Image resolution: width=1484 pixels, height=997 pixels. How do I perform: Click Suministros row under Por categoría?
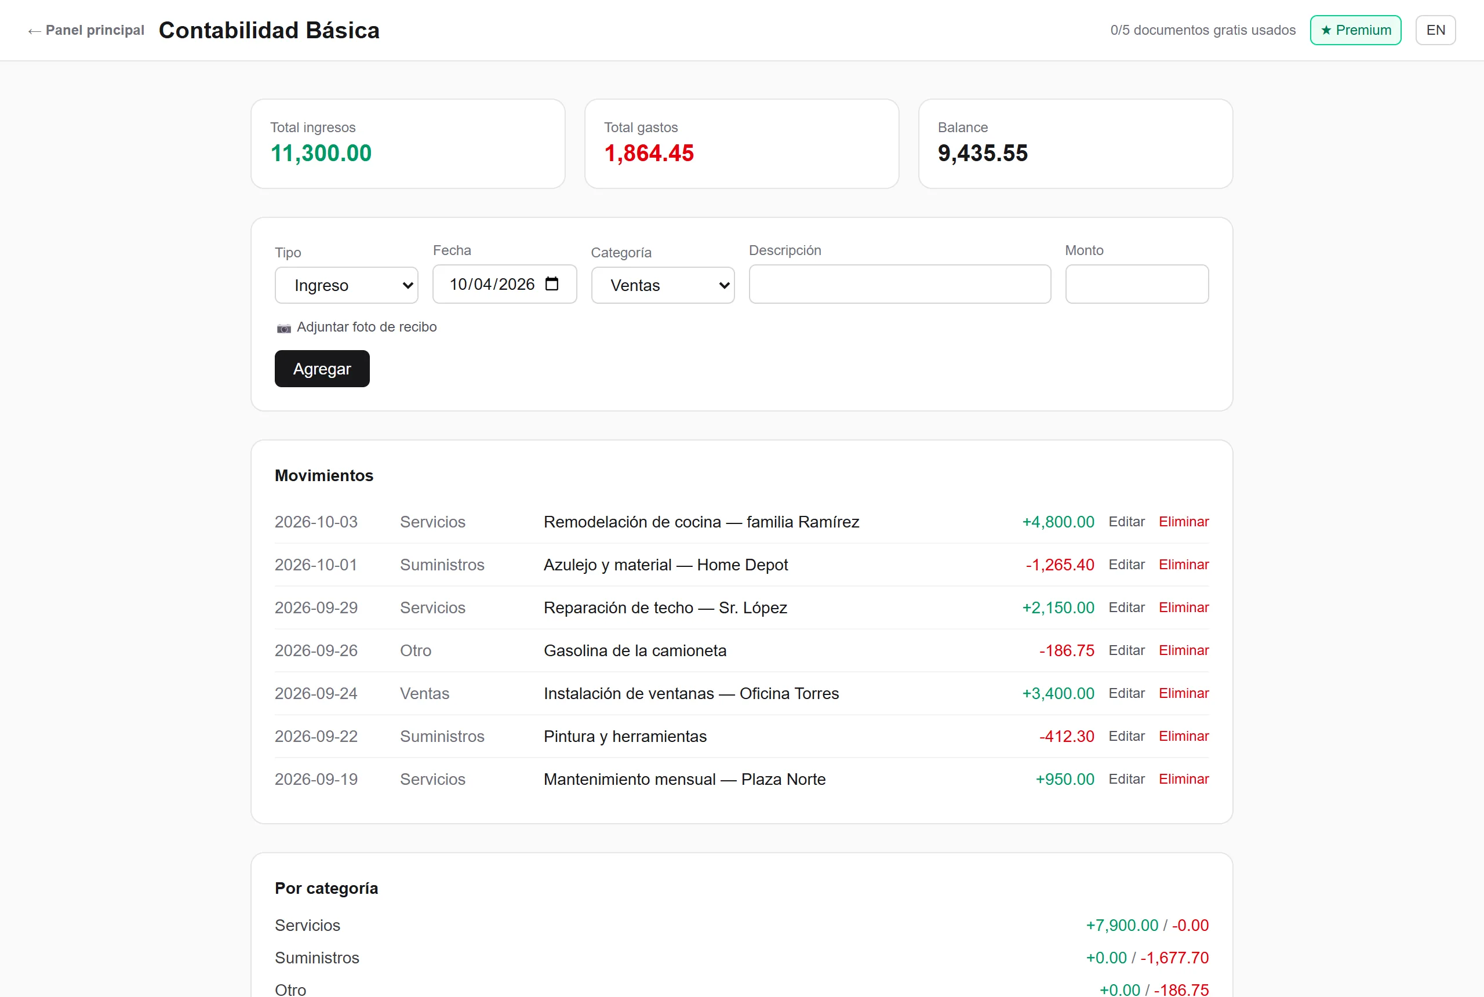[741, 958]
